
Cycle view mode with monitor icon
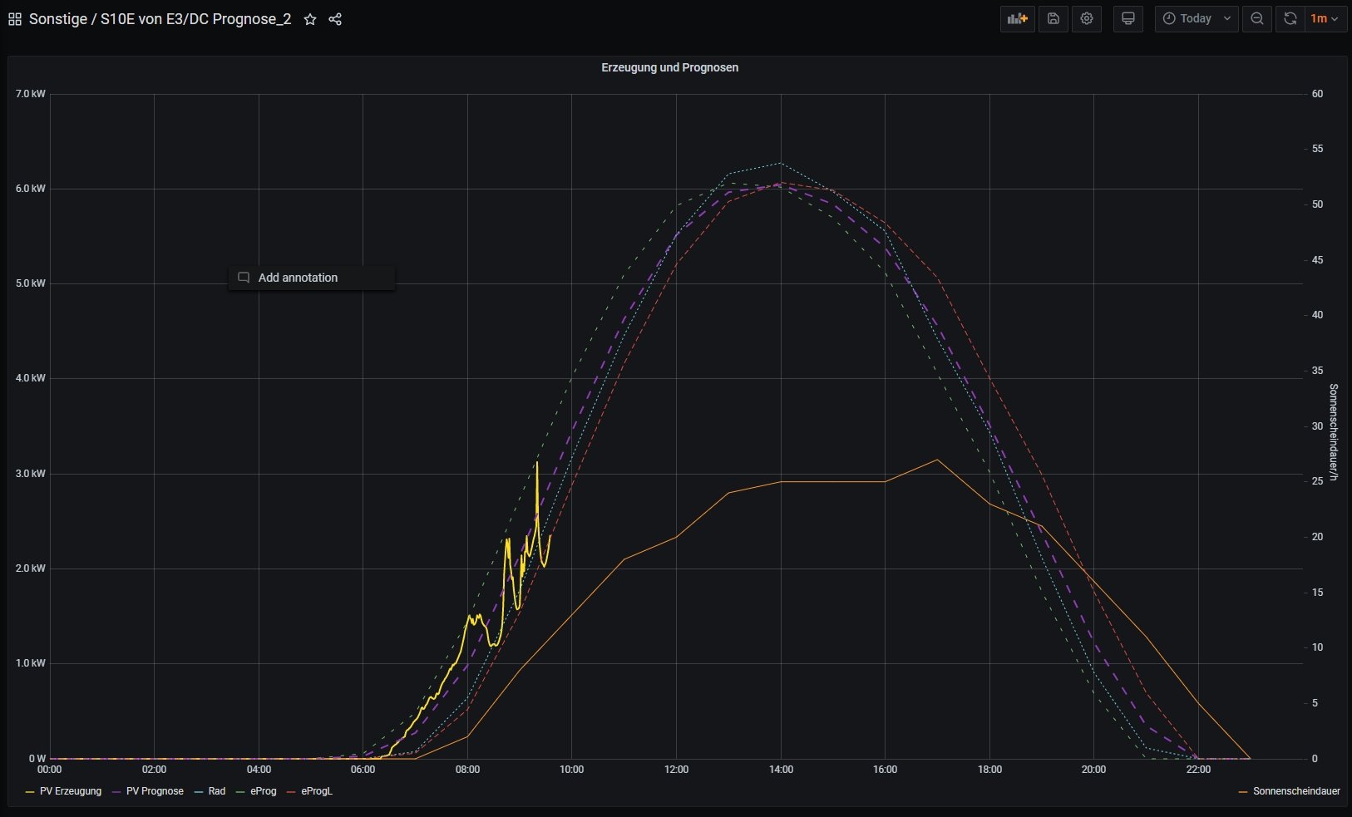tap(1127, 18)
